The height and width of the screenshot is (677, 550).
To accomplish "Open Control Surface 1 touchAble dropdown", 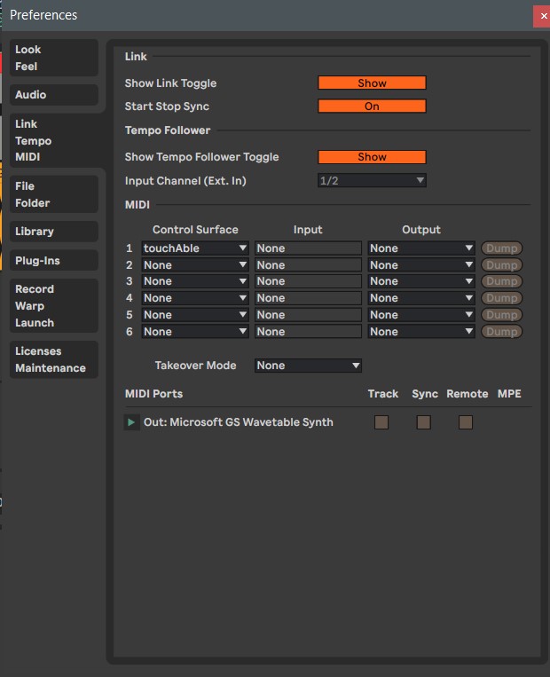I will pyautogui.click(x=195, y=248).
